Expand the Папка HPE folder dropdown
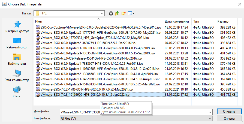 point(102,14)
